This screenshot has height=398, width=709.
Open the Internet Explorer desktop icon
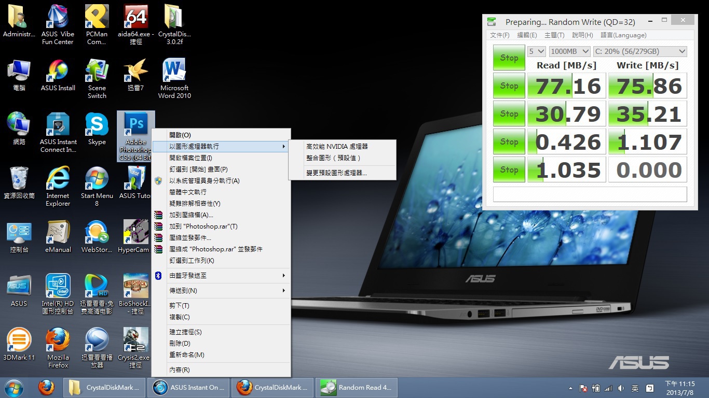tap(58, 179)
